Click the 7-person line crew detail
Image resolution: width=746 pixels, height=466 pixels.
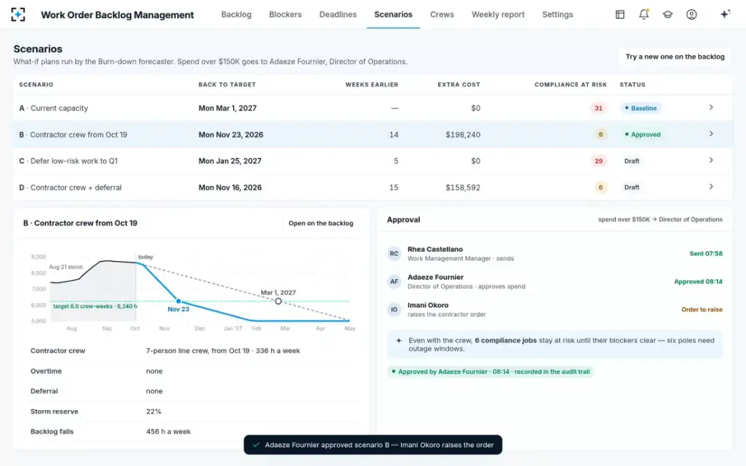223,350
